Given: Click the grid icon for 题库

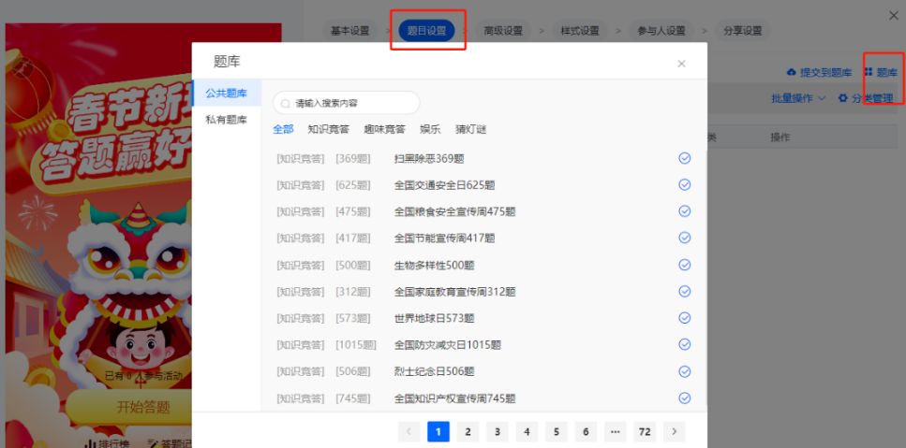Looking at the screenshot, I should click(x=869, y=72).
